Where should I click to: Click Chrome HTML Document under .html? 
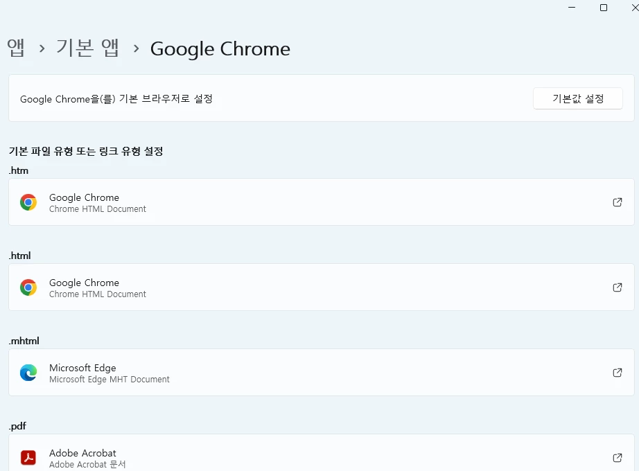coord(98,294)
